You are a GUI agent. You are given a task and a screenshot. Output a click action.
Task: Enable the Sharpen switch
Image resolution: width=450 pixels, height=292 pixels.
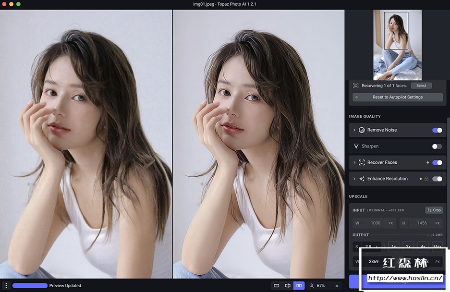[x=437, y=146]
